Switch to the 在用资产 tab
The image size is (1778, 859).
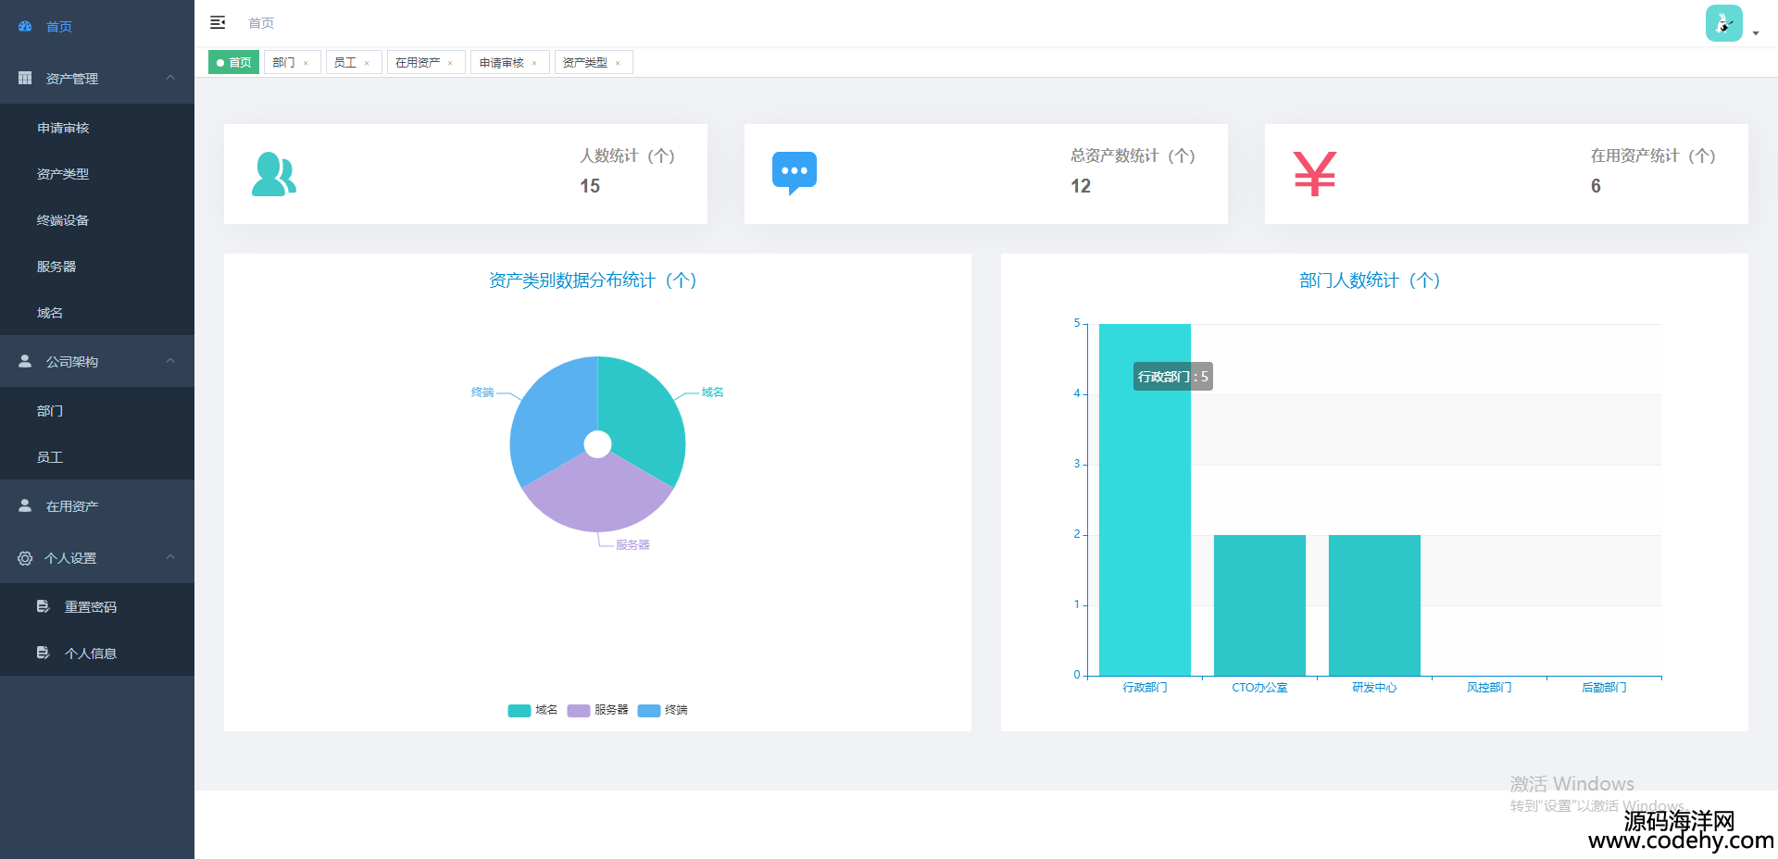(418, 63)
